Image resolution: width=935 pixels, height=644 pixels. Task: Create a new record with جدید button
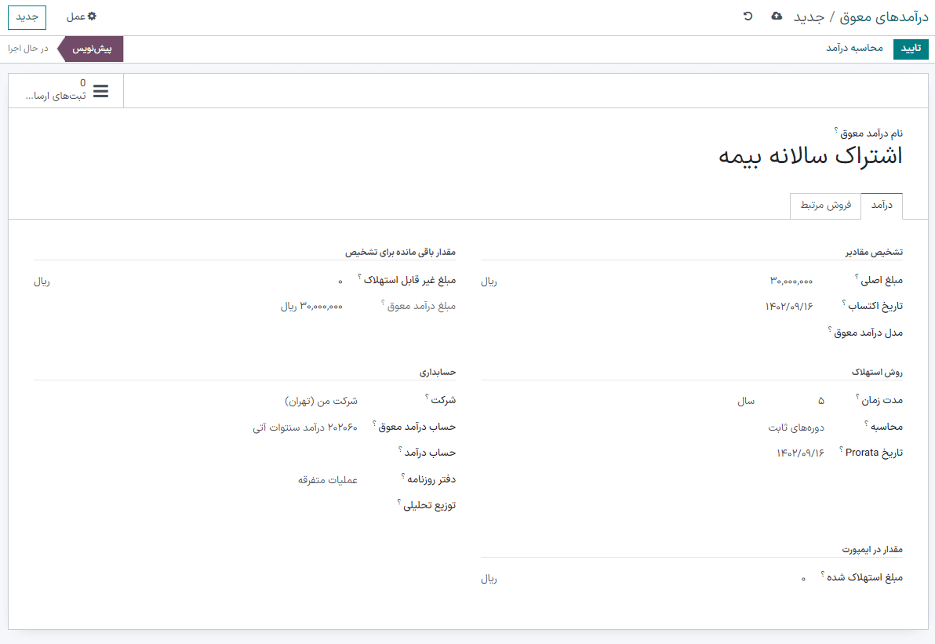tap(27, 16)
